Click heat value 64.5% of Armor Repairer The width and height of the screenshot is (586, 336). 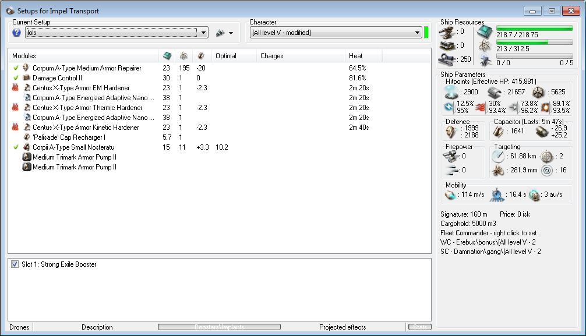coord(358,68)
